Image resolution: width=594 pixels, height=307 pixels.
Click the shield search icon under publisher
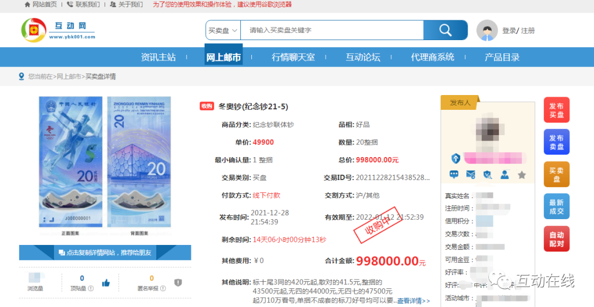coord(487,174)
